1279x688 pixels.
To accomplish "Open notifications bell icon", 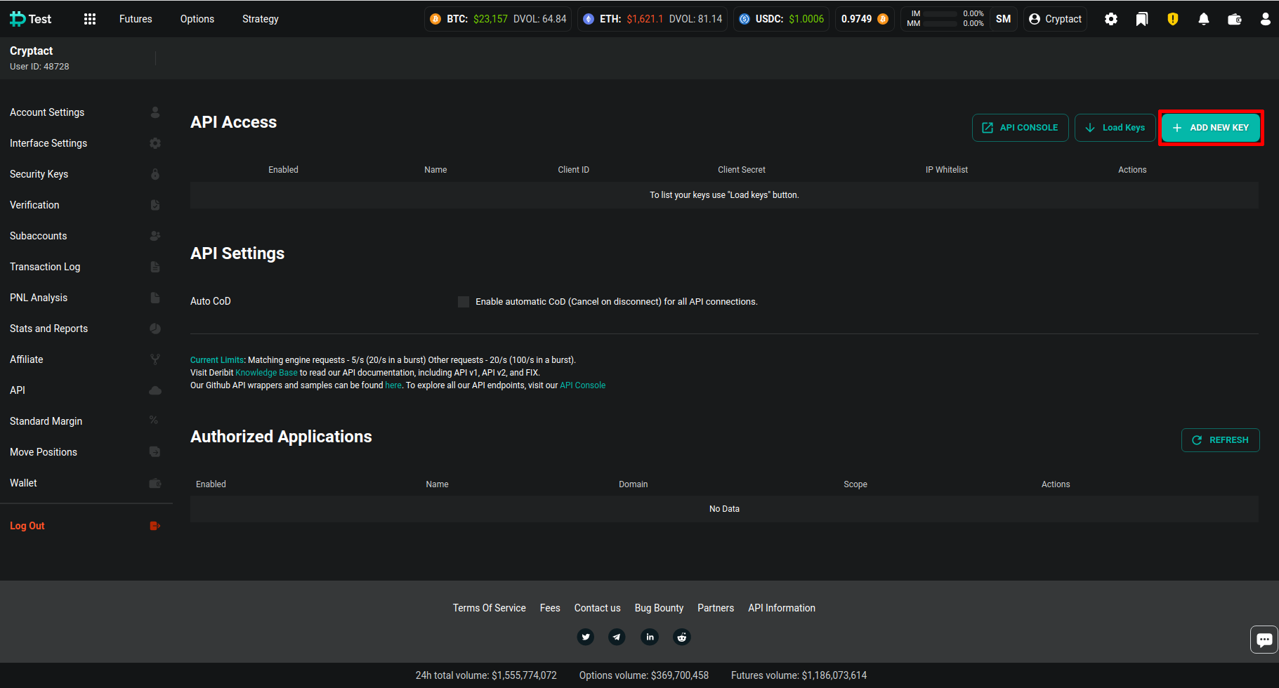I will [1204, 19].
